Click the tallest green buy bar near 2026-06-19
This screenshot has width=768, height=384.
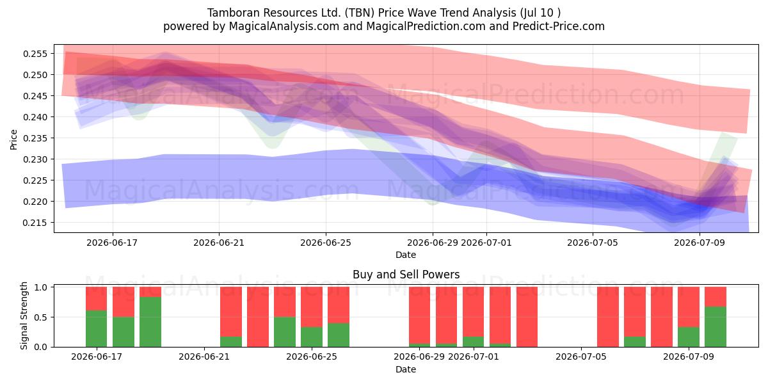[150, 322]
